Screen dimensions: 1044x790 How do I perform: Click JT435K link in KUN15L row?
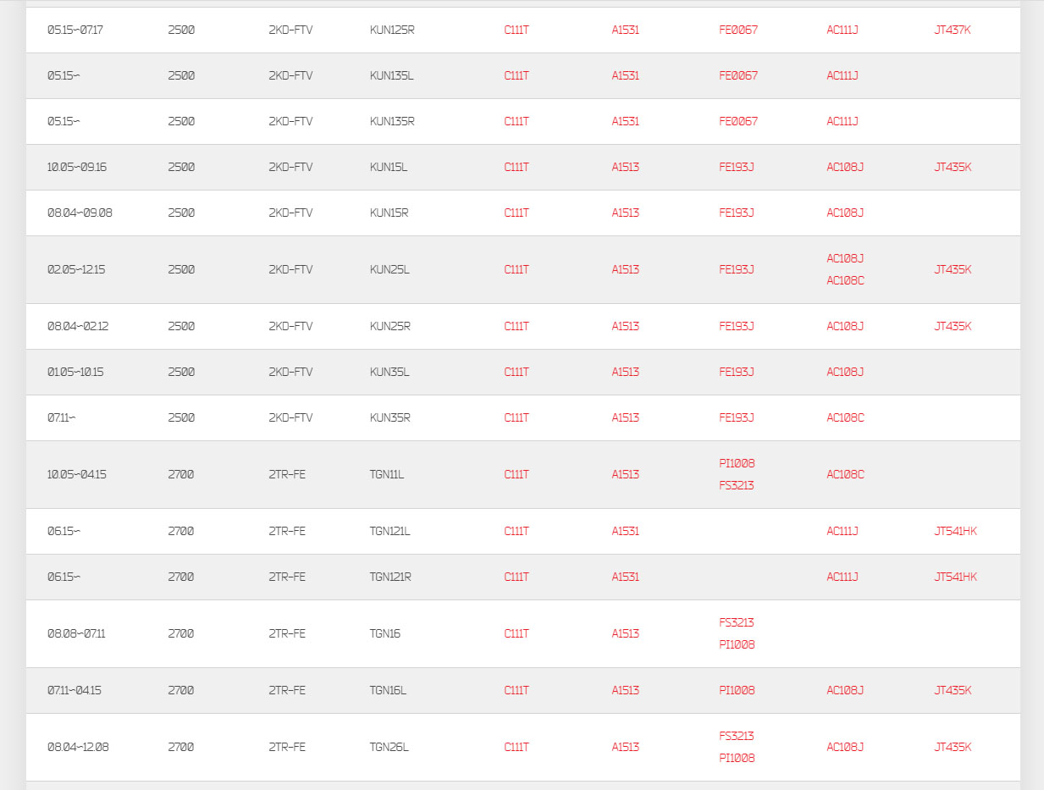click(x=953, y=167)
